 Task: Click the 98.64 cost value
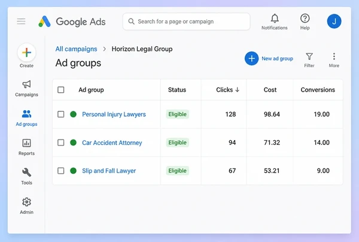click(x=272, y=114)
